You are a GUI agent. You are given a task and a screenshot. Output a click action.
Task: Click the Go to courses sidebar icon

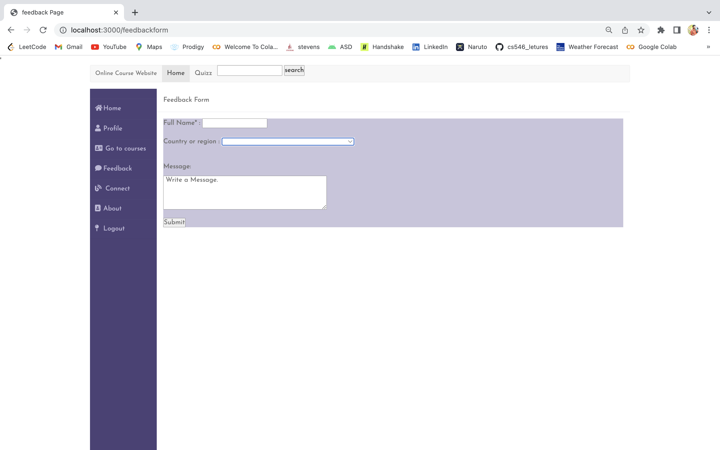(x=98, y=148)
